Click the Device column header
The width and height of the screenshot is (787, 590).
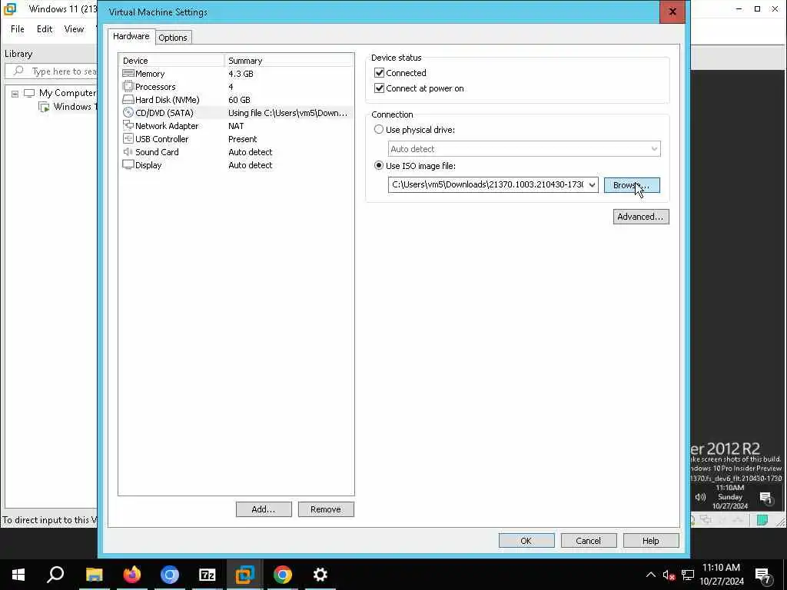coord(171,61)
